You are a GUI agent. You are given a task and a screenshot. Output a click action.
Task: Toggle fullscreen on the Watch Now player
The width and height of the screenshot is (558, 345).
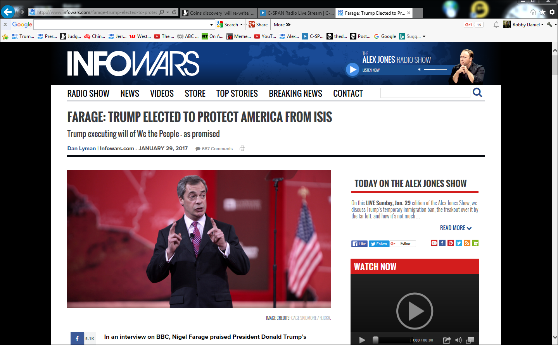coord(470,340)
